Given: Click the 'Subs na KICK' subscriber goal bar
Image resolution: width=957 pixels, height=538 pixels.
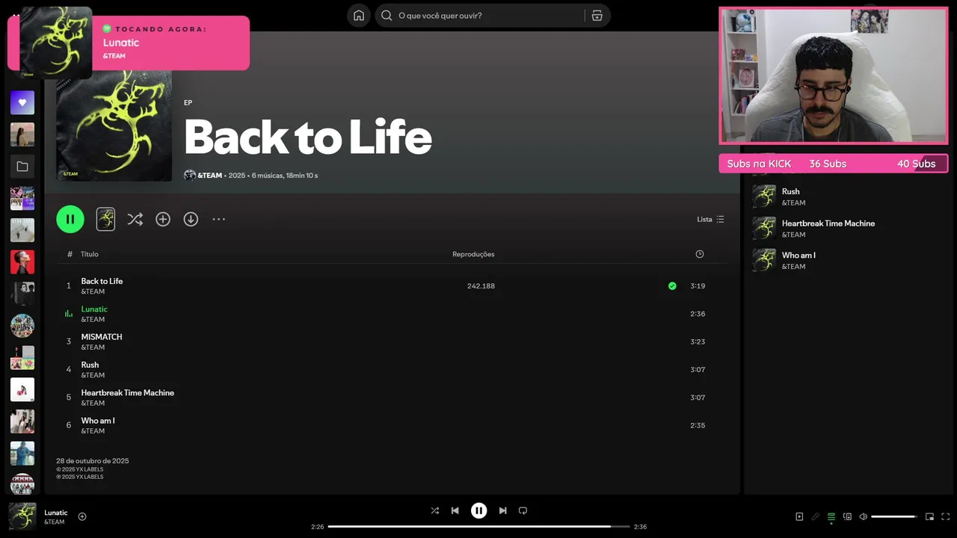Looking at the screenshot, I should click(834, 164).
